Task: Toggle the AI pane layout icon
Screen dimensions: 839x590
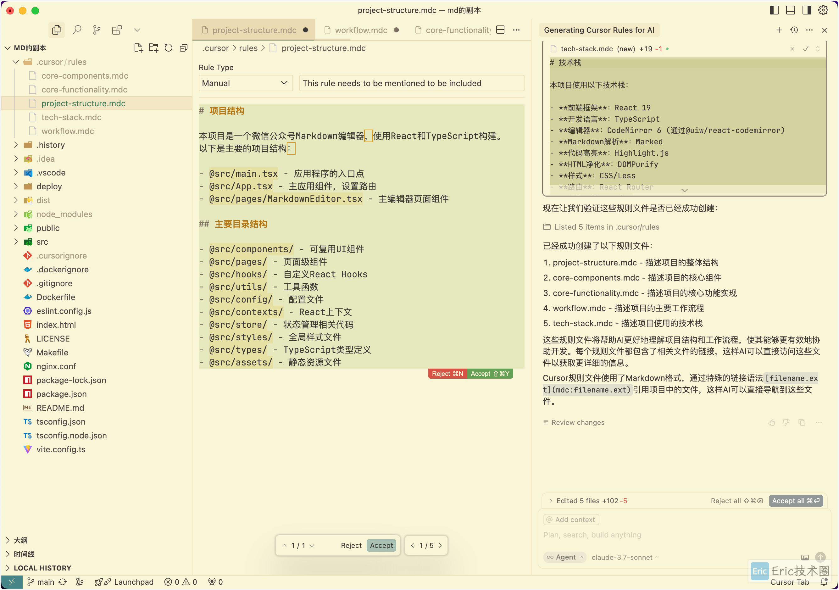Action: [x=807, y=10]
